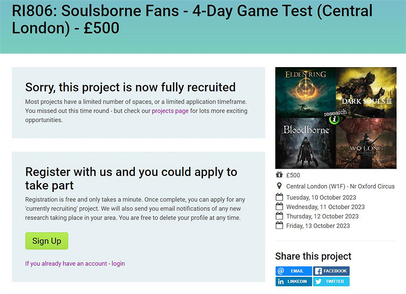Click the gift icon beside £500
This screenshot has width=406, height=294.
coord(279,175)
